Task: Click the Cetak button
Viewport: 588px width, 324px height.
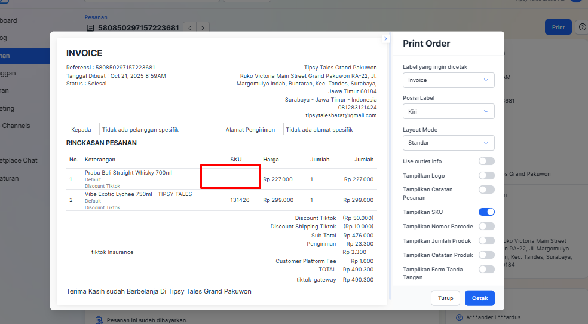Action: pos(479,298)
